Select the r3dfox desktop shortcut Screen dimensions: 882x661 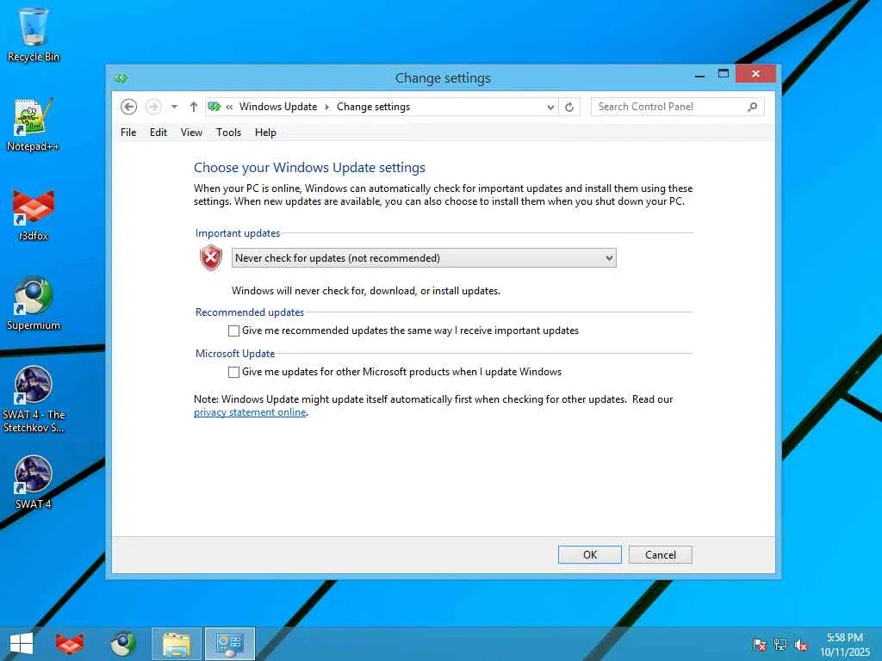point(34,214)
